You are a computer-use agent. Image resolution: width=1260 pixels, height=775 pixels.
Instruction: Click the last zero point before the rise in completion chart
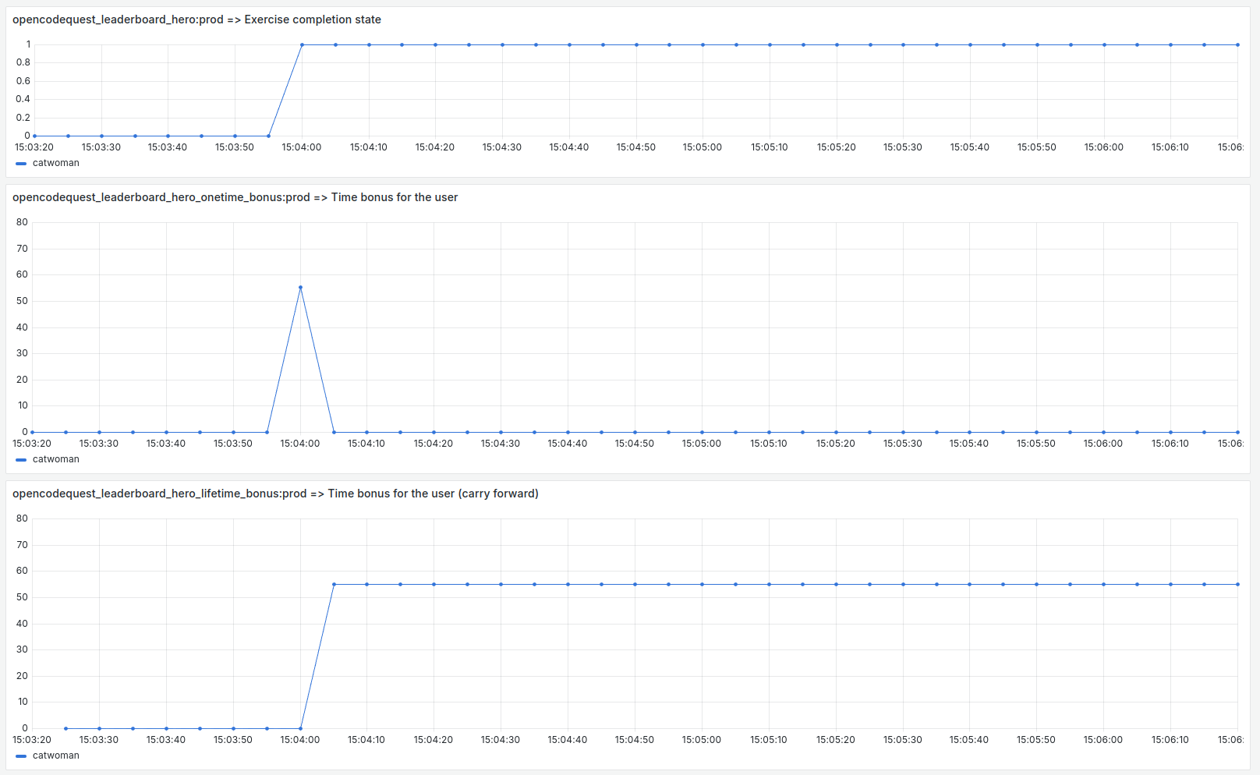coord(269,136)
